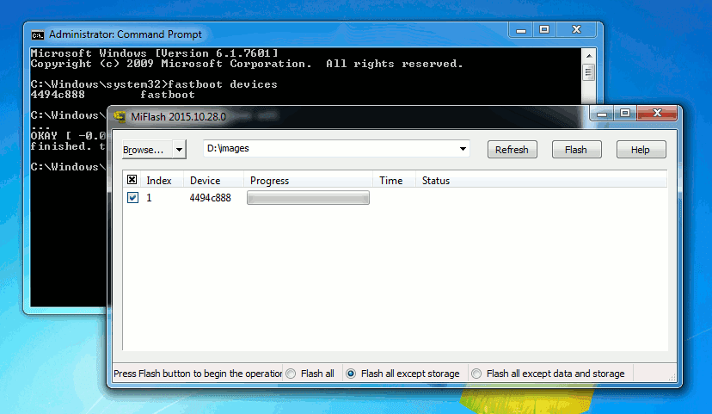Click the Refresh button
Viewport: 712px width, 414px height.
513,150
